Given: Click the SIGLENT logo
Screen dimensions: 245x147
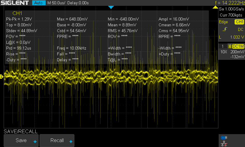Looking at the screenshot, I should pyautogui.click(x=15, y=3).
